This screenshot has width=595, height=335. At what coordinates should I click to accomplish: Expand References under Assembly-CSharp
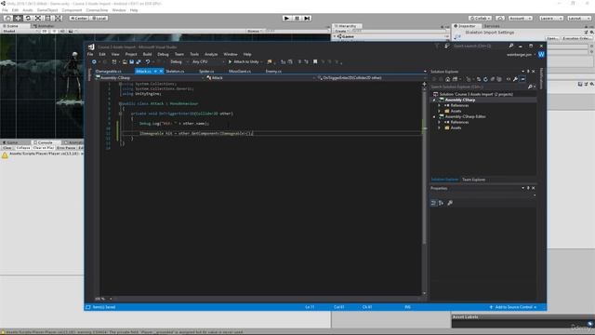(x=440, y=105)
